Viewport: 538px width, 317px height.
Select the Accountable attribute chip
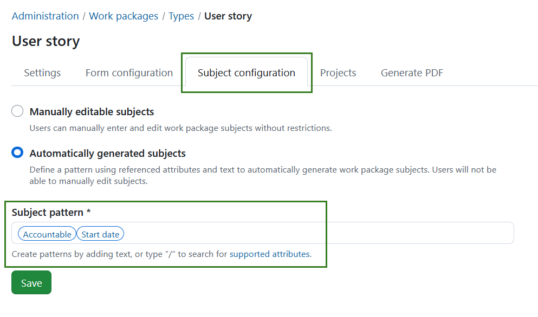point(47,234)
